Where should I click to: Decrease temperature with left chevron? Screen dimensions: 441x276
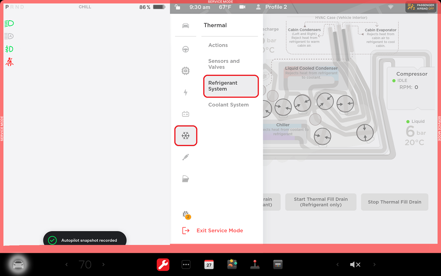tap(67, 265)
